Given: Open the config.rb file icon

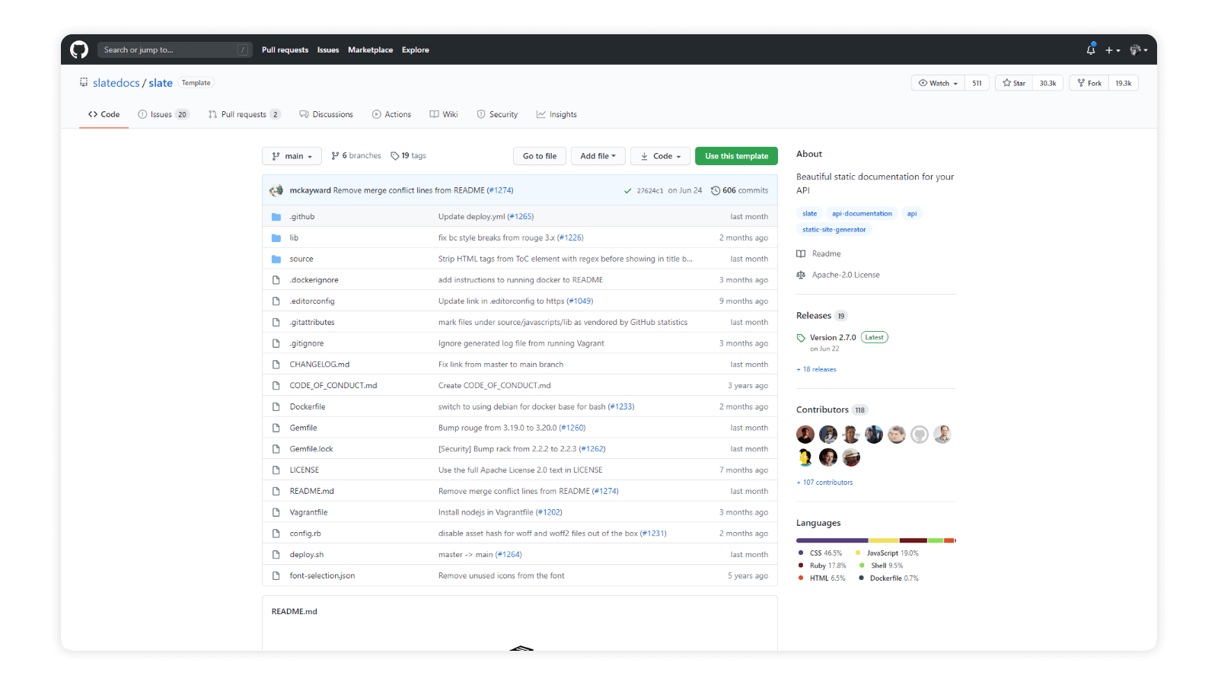Looking at the screenshot, I should pyautogui.click(x=276, y=534).
